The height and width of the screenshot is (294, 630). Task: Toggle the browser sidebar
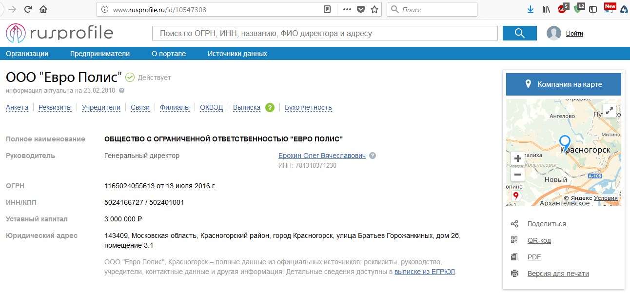(x=593, y=9)
